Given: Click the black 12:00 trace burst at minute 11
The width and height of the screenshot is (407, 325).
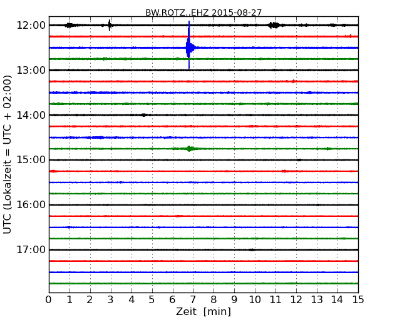Looking at the screenshot, I should (274, 25).
